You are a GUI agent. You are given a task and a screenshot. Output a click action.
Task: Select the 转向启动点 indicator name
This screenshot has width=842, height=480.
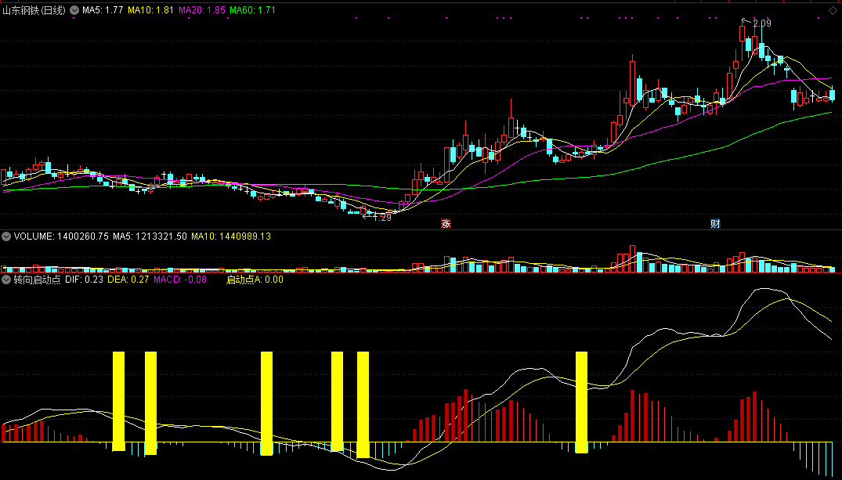click(37, 280)
